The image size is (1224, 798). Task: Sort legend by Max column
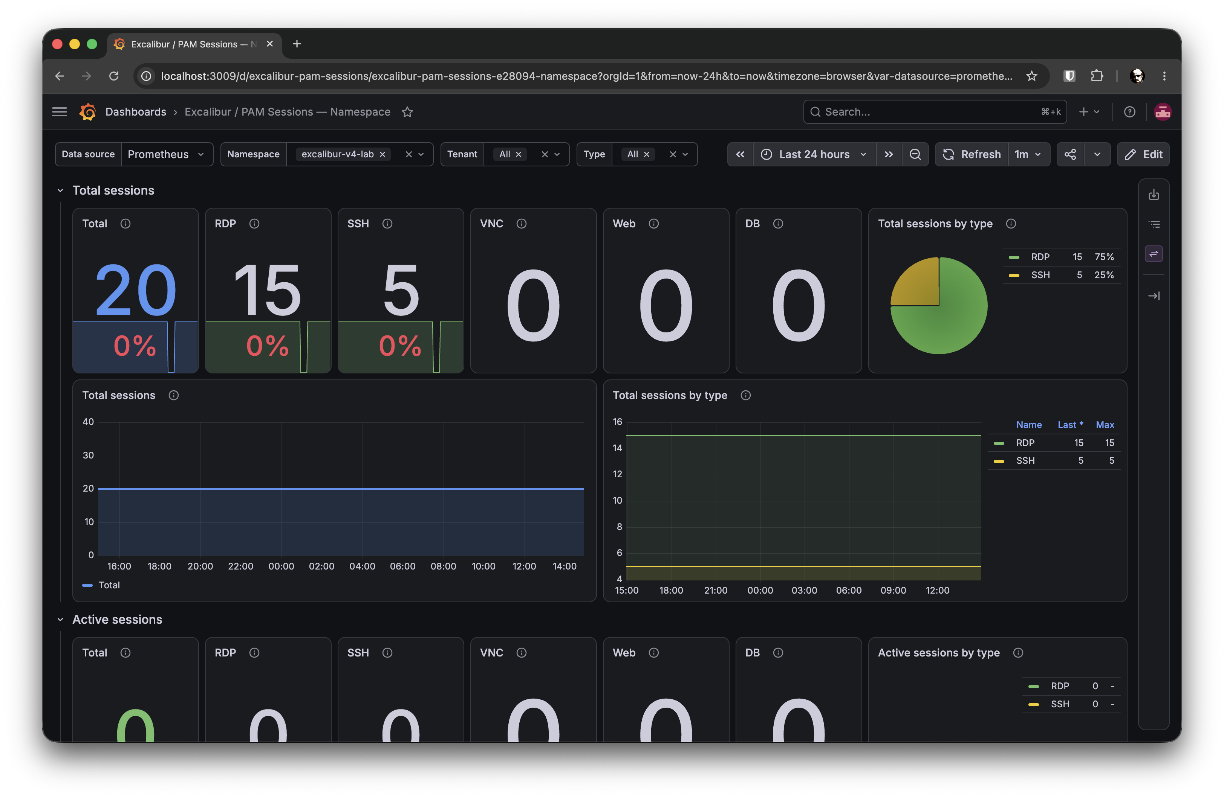tap(1105, 425)
